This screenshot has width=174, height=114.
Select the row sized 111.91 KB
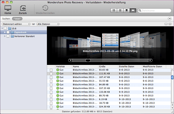(x=109, y=74)
